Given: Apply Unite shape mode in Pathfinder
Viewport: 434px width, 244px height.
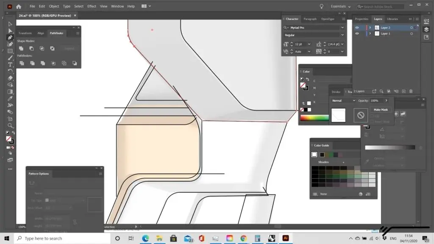Looking at the screenshot, I should pos(21,48).
